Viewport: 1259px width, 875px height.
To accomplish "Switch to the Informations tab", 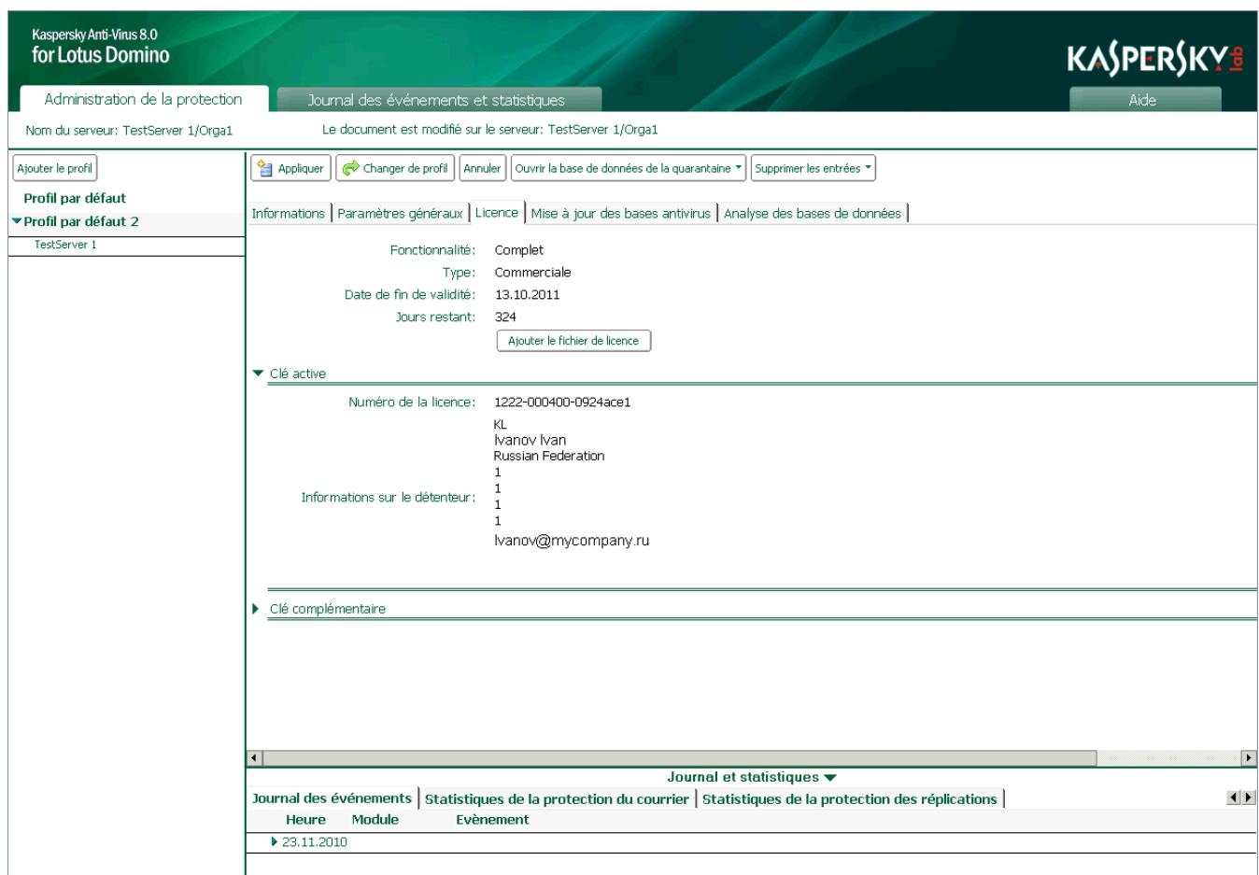I will [289, 213].
